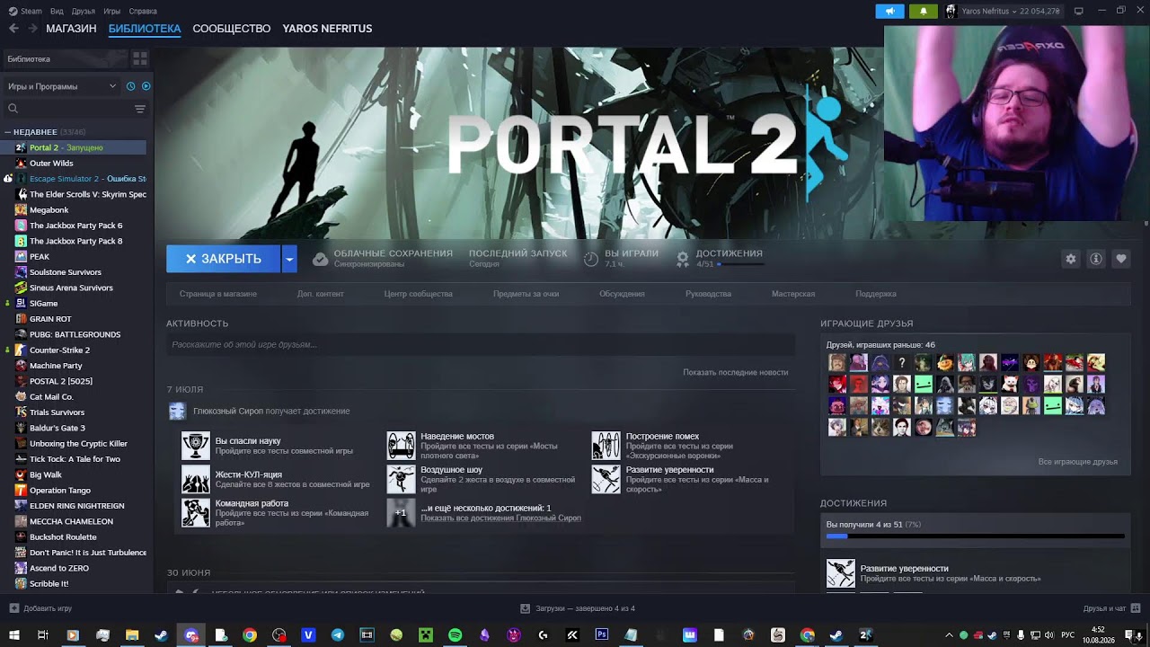Viewport: 1150px width, 647px height.
Task: Switch keyboard language from "РУС"
Action: pyautogui.click(x=1068, y=635)
